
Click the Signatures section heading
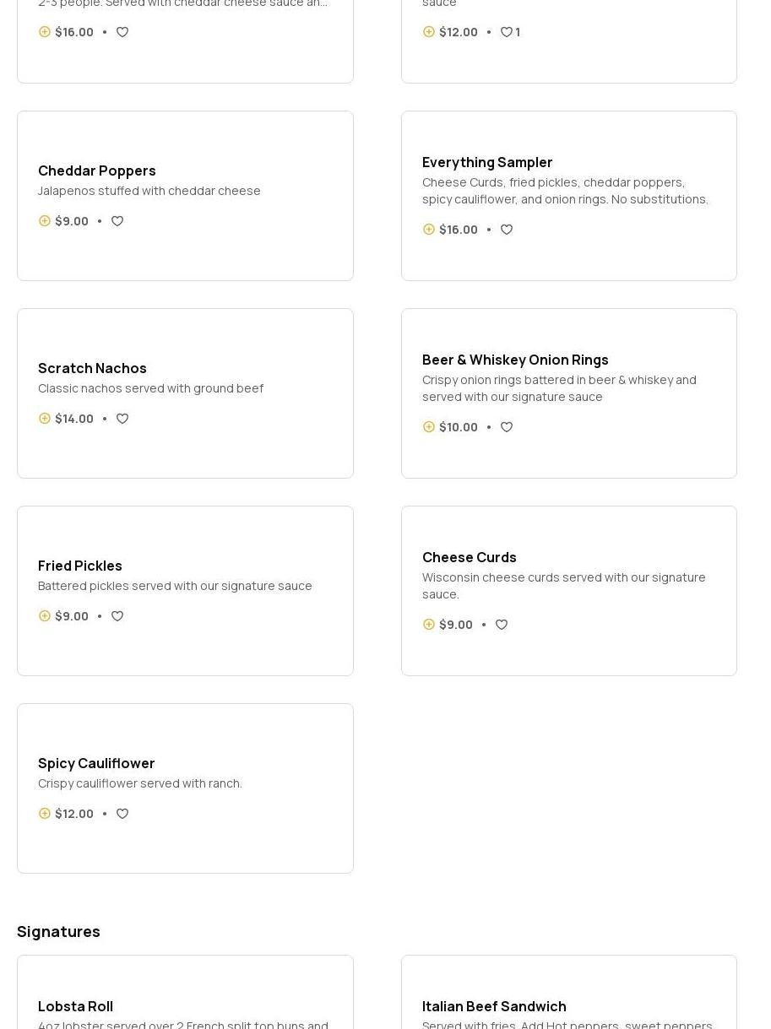click(x=58, y=931)
